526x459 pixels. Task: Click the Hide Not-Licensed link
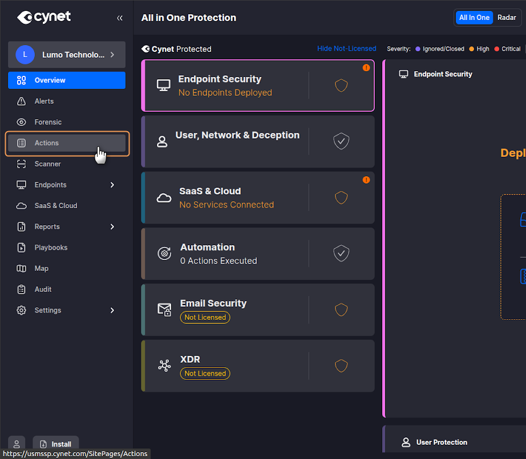point(346,48)
